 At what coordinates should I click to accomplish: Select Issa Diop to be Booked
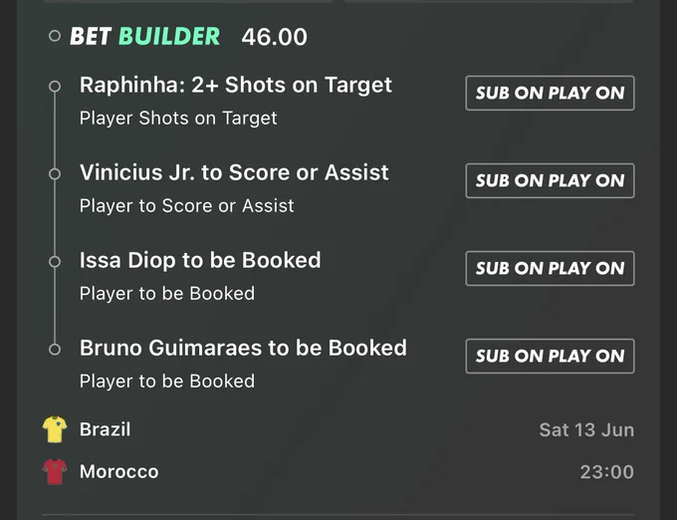pyautogui.click(x=200, y=260)
